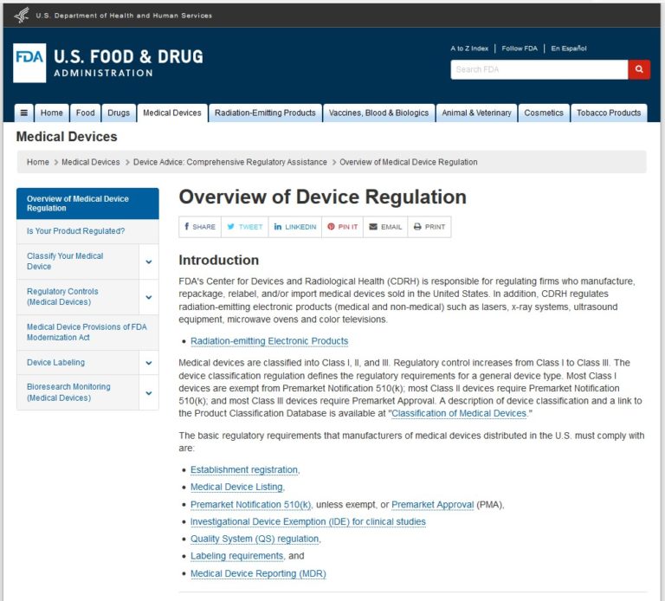Viewport: 665px width, 601px height.
Task: Open Premarket Notification 510(k) link
Action: 250,505
